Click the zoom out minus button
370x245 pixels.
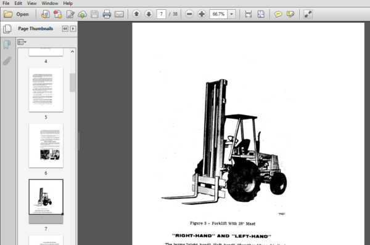click(x=189, y=14)
